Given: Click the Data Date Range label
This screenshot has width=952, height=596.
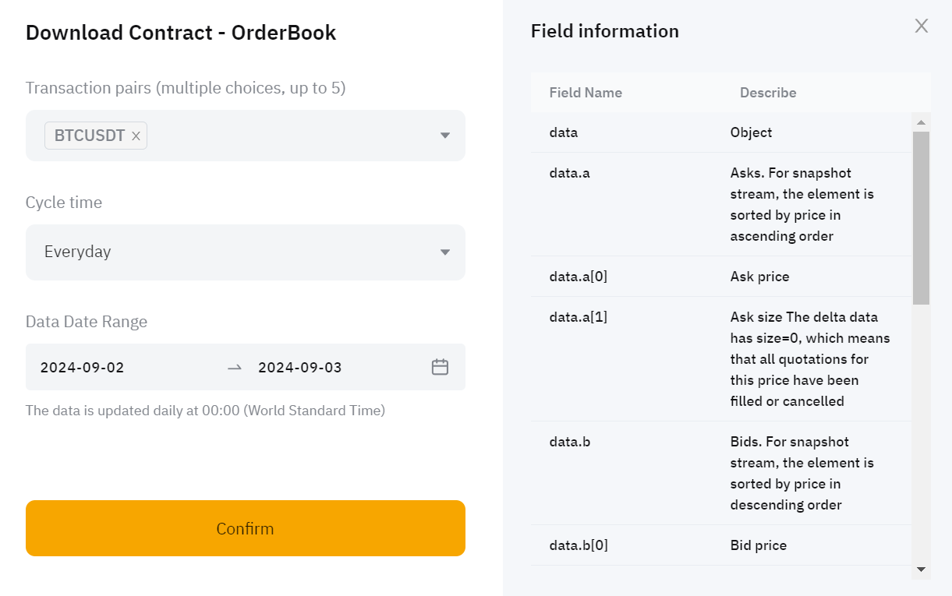Looking at the screenshot, I should 87,322.
